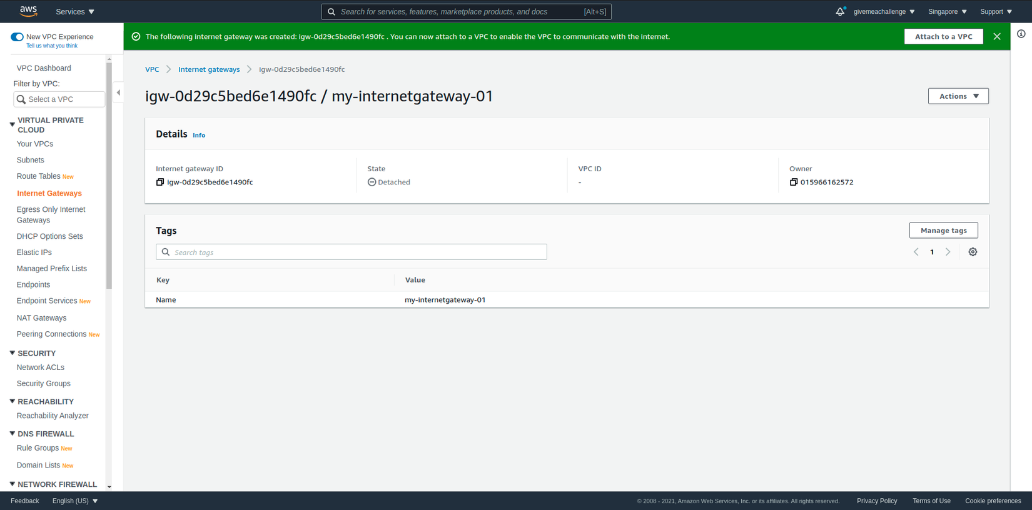Open Reachability Analyzer
Screen dimensions: 1032x510
53,416
